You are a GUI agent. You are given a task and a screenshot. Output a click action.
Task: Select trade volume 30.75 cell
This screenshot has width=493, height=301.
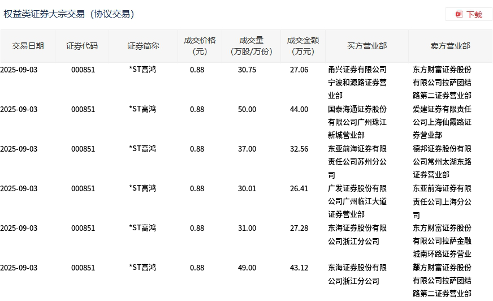(x=247, y=70)
